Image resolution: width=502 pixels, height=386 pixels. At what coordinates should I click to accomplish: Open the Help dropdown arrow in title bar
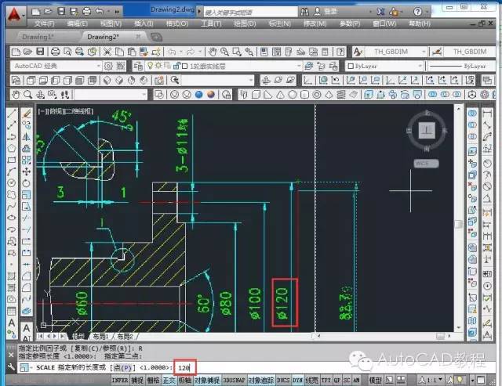tap(427, 13)
